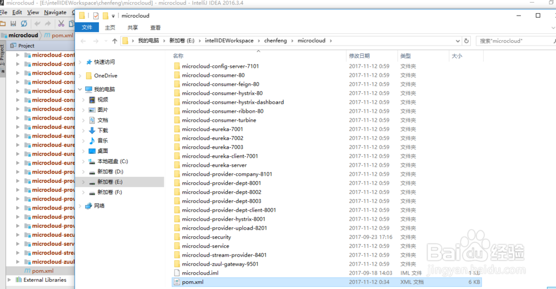
Task: Open the 文件 ribbon tab
Action: click(87, 27)
